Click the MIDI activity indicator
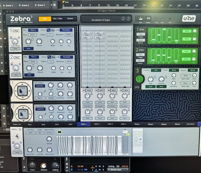201x173 pixels. click(x=170, y=19)
